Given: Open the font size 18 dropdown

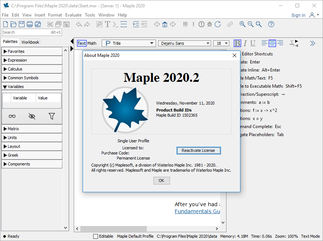Looking at the screenshot, I should (221, 43).
